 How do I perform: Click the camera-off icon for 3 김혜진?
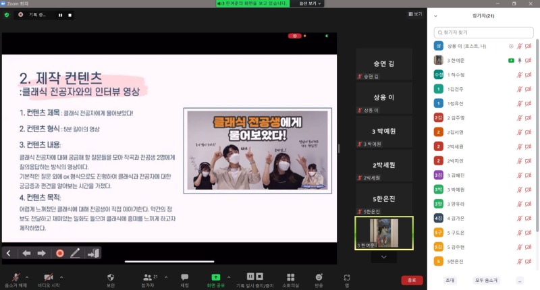click(x=529, y=175)
